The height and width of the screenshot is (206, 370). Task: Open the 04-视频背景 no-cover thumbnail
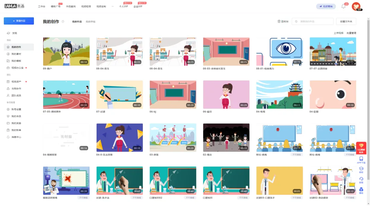(x=66, y=138)
